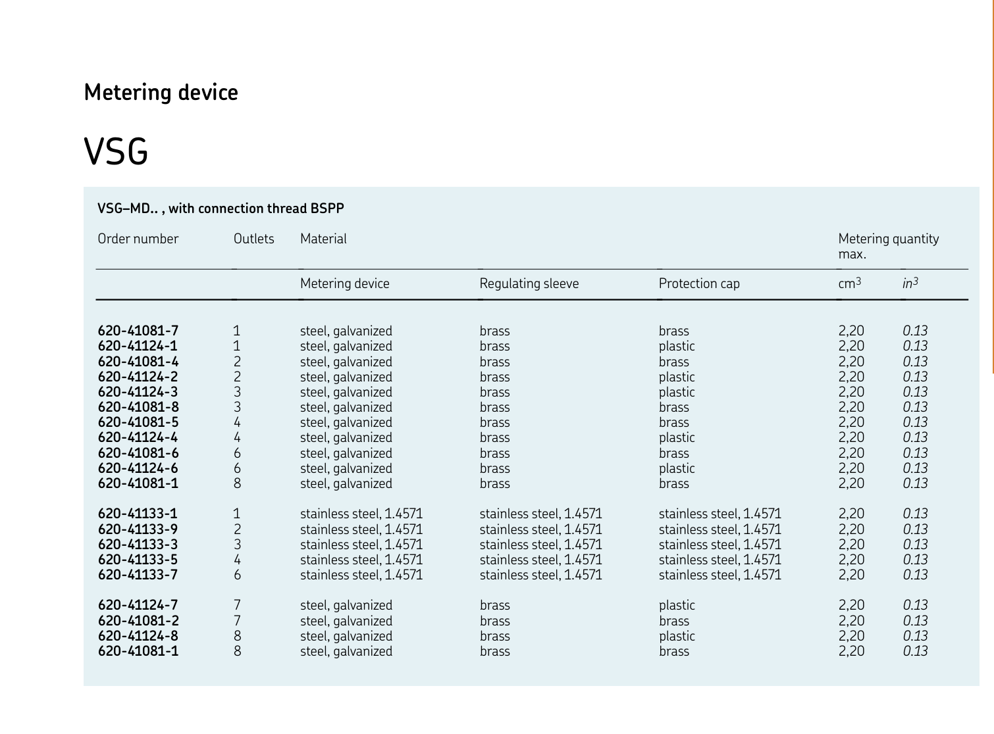This screenshot has height=734, width=994.
Task: Click the 'Regulating sleeve' subheader
Action: pyautogui.click(x=529, y=283)
